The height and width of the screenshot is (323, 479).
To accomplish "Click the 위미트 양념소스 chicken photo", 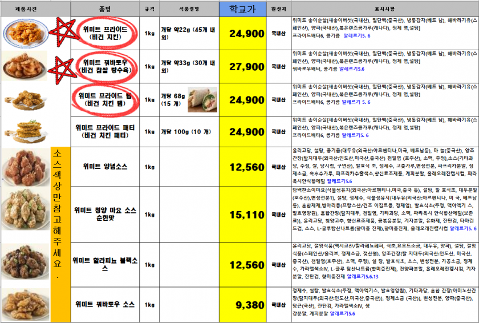I will 25,167.
